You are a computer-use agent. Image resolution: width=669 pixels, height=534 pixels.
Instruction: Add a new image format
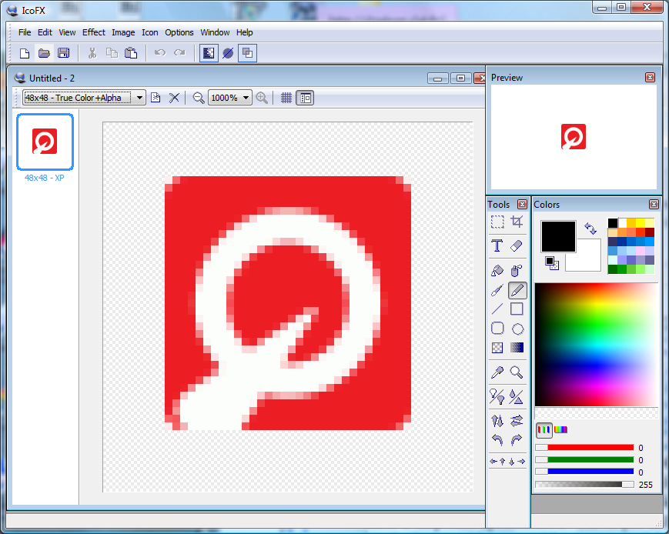tap(156, 98)
